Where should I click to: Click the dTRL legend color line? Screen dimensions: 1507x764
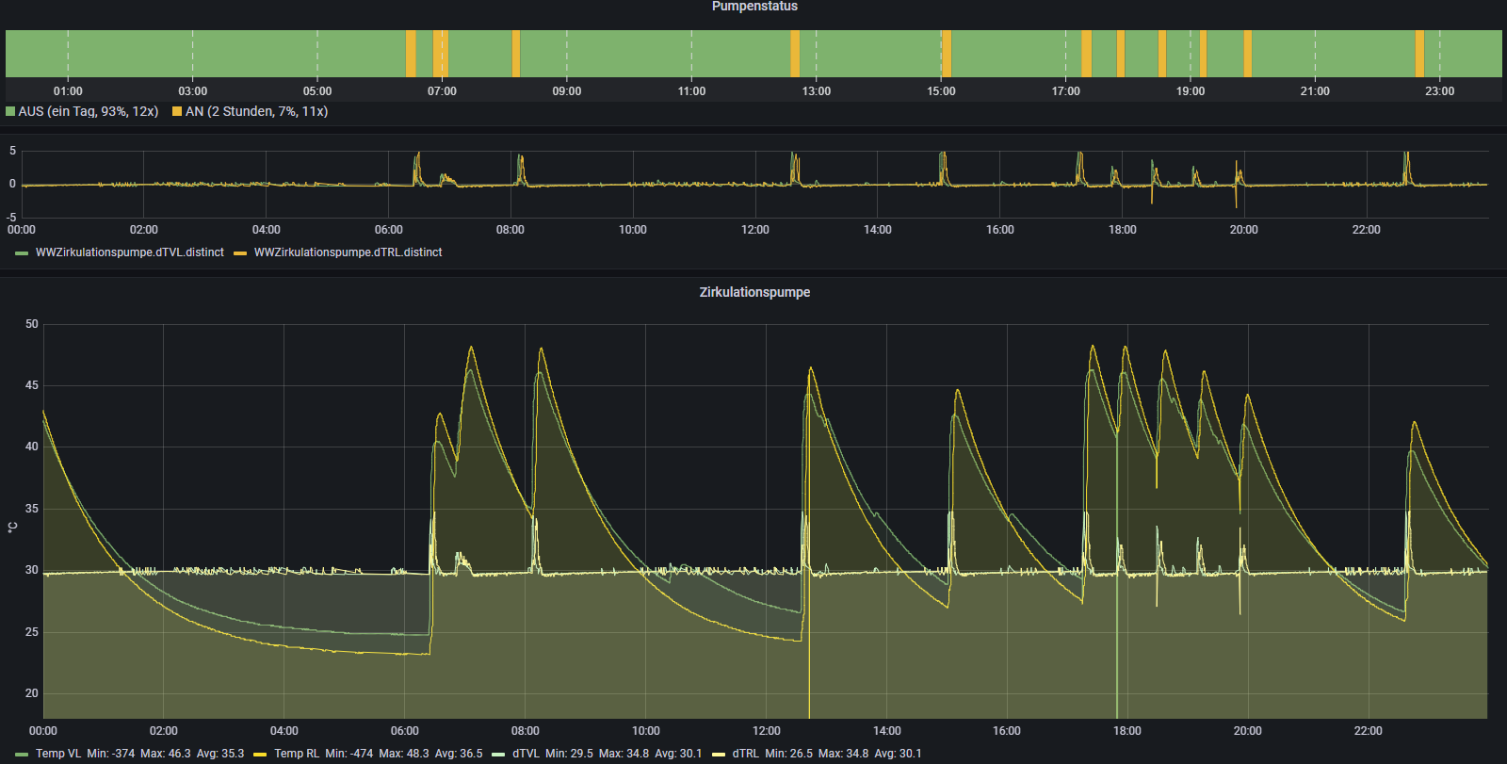tap(719, 754)
